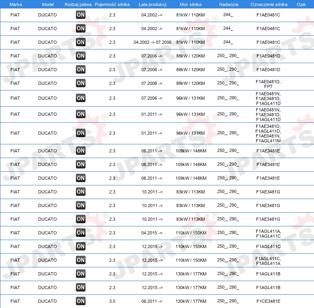Click 81kW / 110KM in 04.2002 -> 07.2006 row
314x308 pixels.
tap(190, 42)
